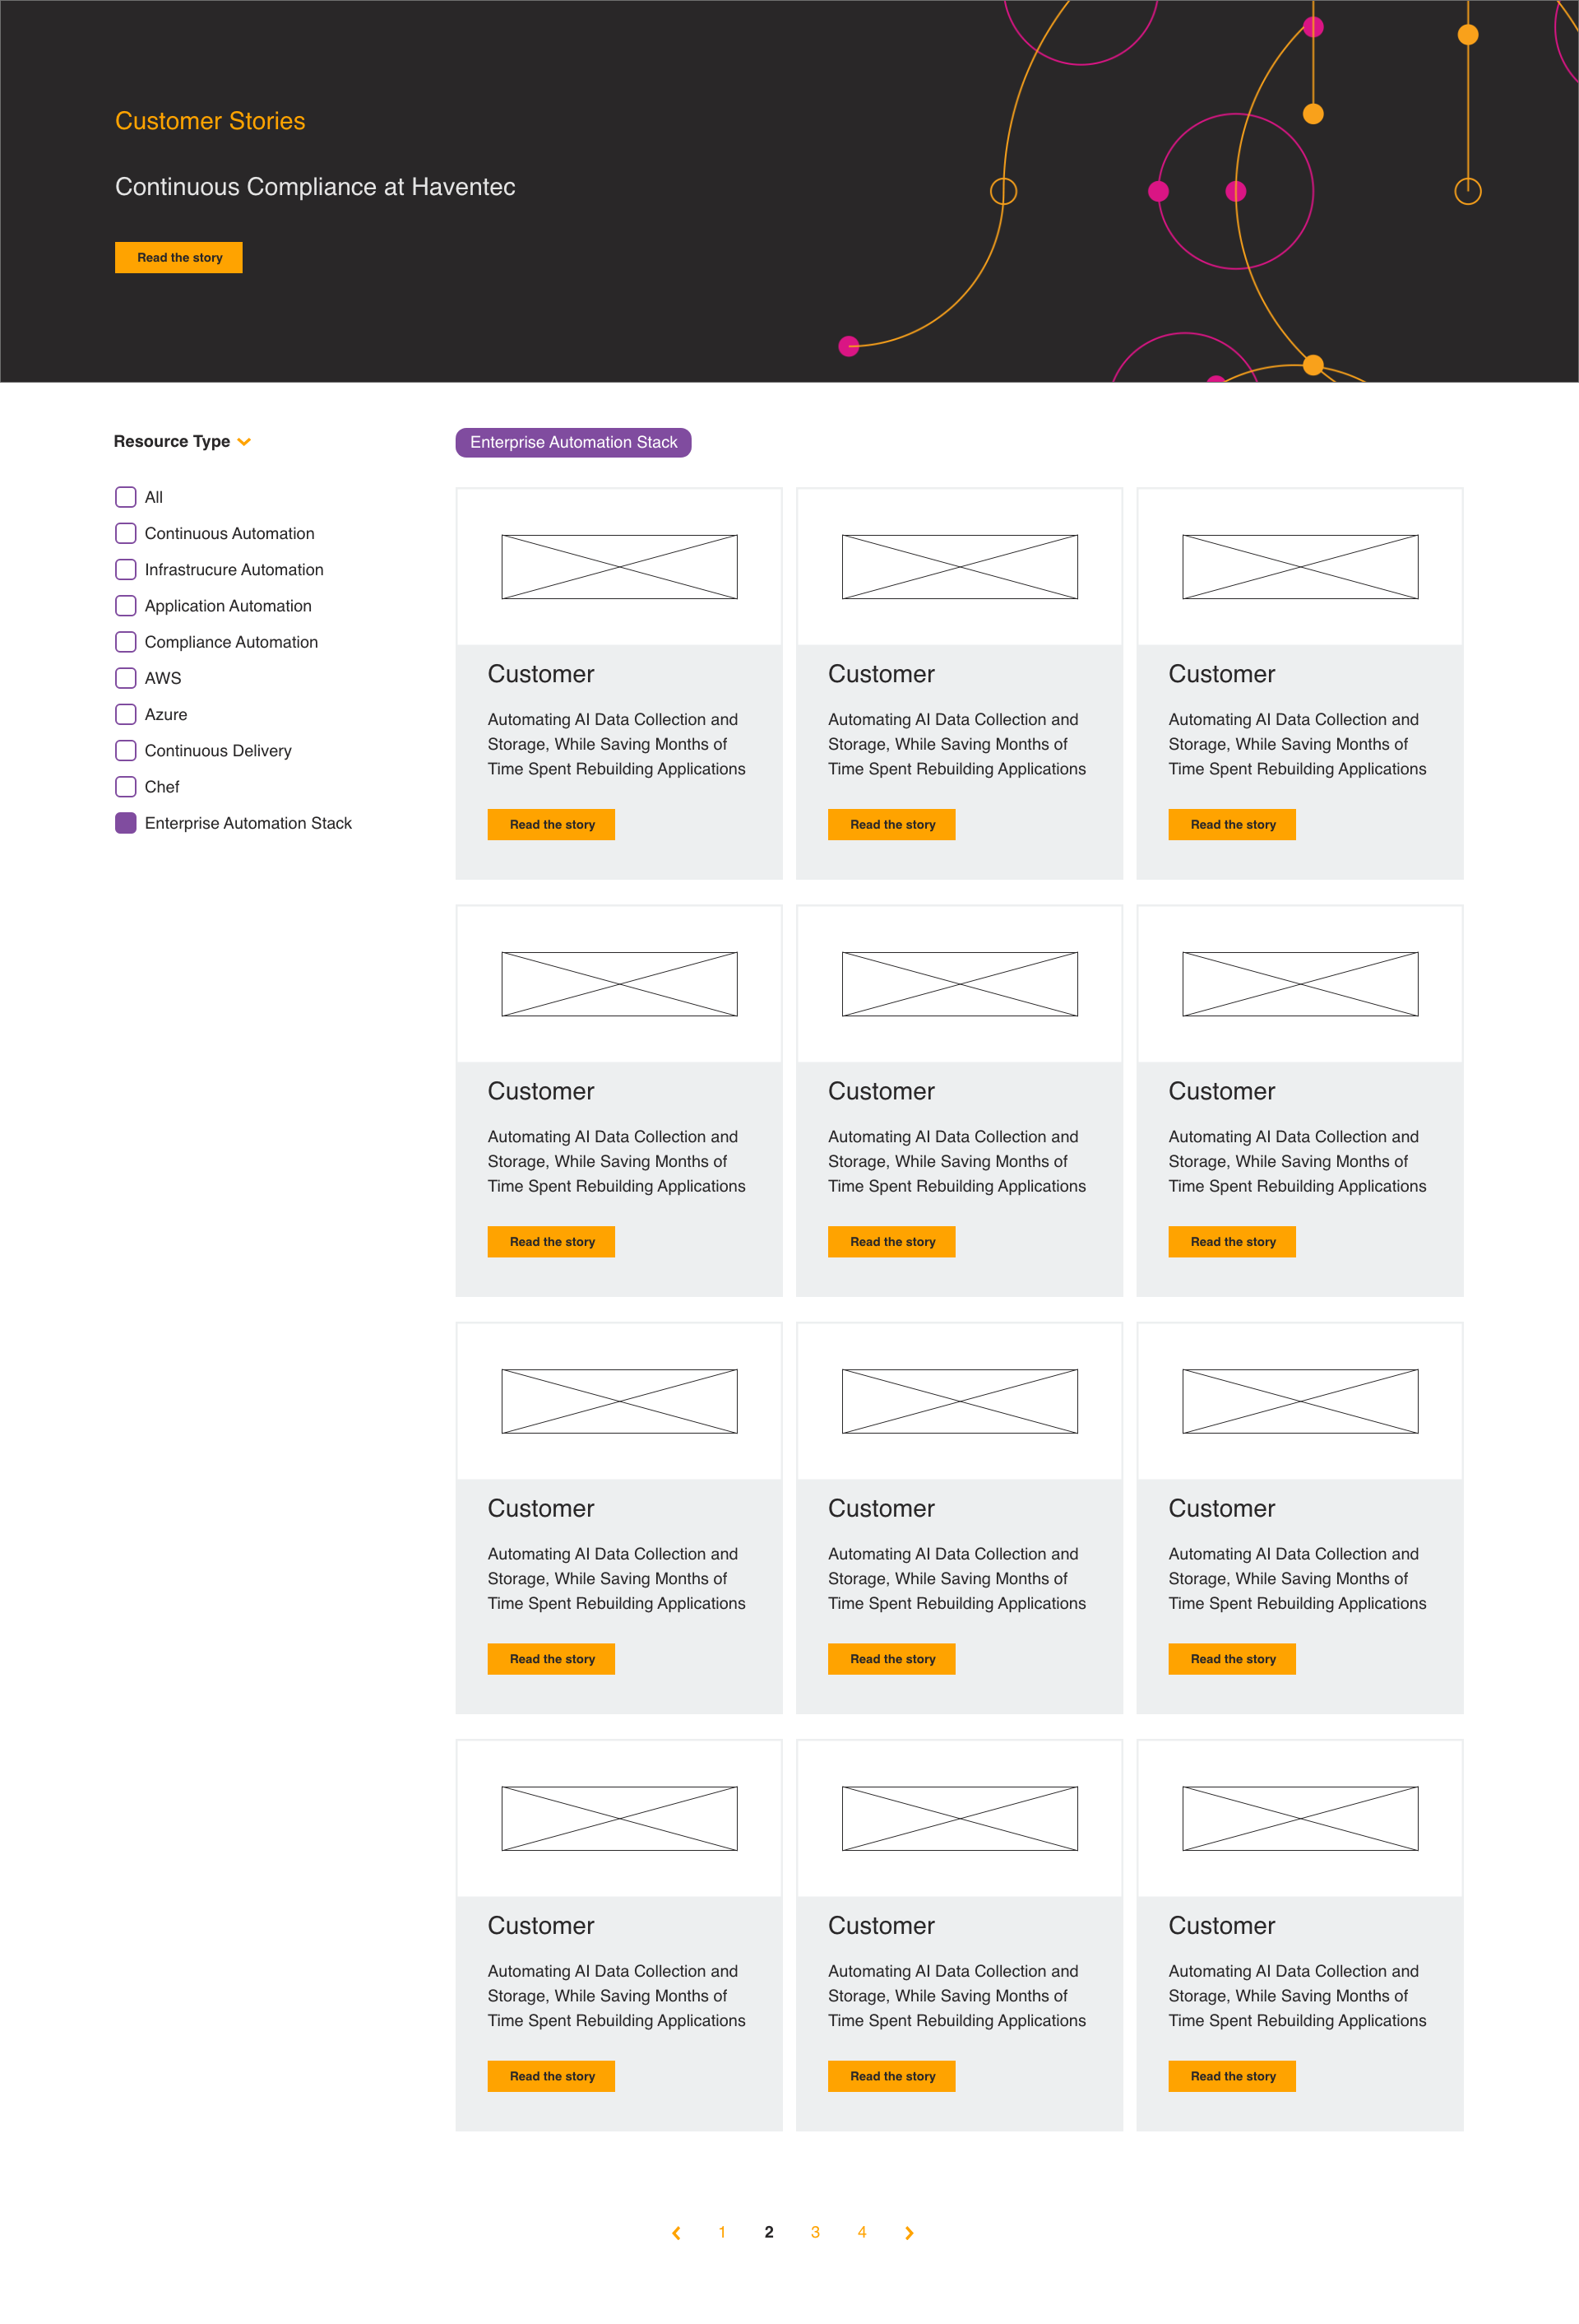Read the story on the middle card, bottom row

pyautogui.click(x=892, y=2076)
